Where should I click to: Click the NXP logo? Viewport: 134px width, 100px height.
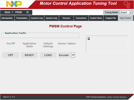pyautogui.click(x=14, y=4)
